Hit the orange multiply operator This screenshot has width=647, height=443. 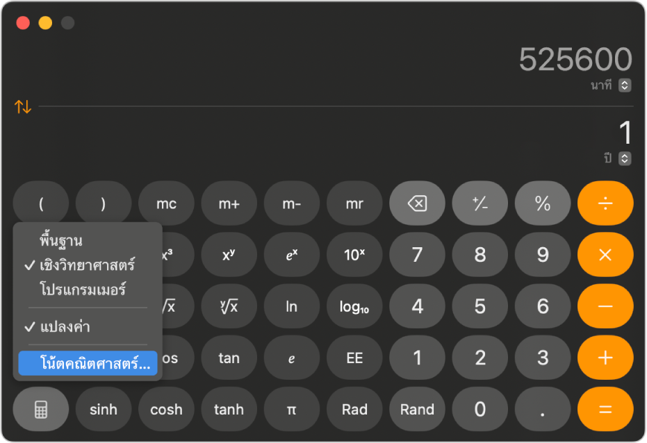pyautogui.click(x=605, y=255)
